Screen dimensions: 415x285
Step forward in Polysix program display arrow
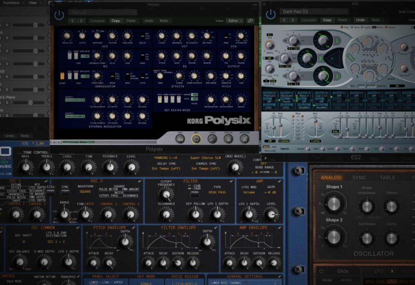(x=59, y=142)
